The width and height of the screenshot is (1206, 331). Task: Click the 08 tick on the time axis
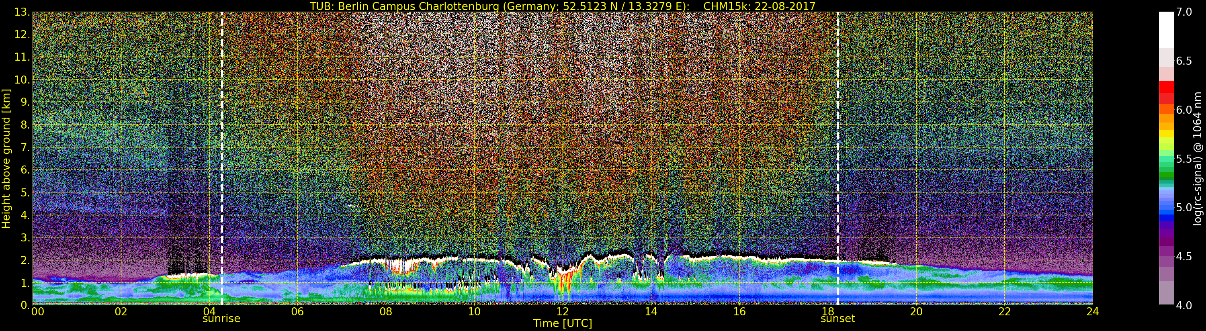coord(386,312)
